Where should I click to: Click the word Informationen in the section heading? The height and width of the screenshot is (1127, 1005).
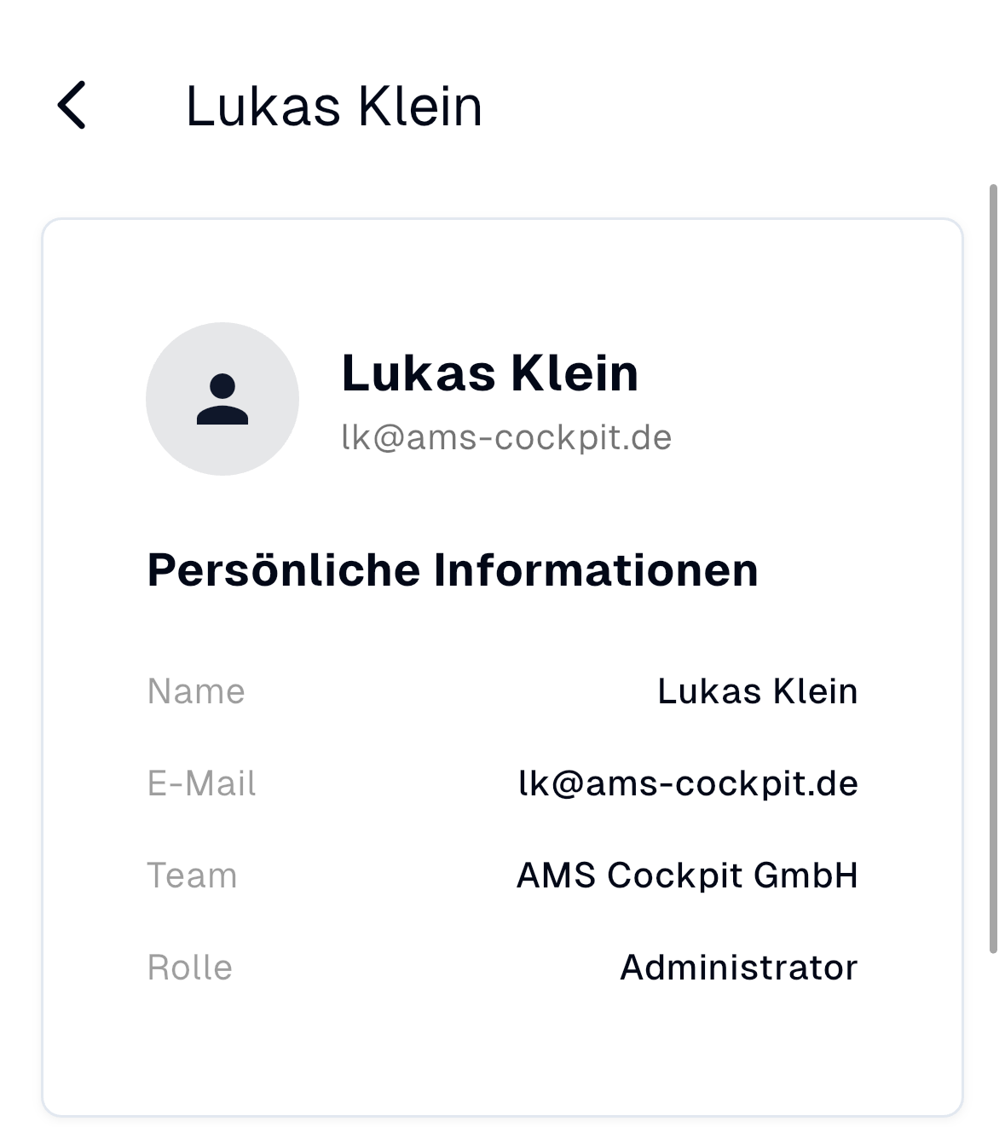(x=596, y=569)
